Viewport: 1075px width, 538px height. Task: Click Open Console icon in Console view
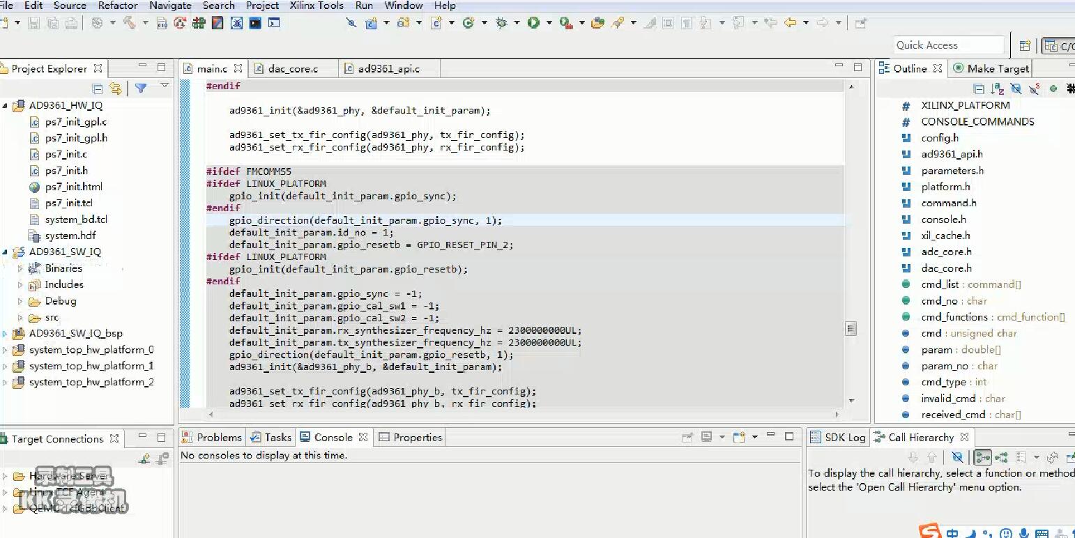click(x=739, y=437)
